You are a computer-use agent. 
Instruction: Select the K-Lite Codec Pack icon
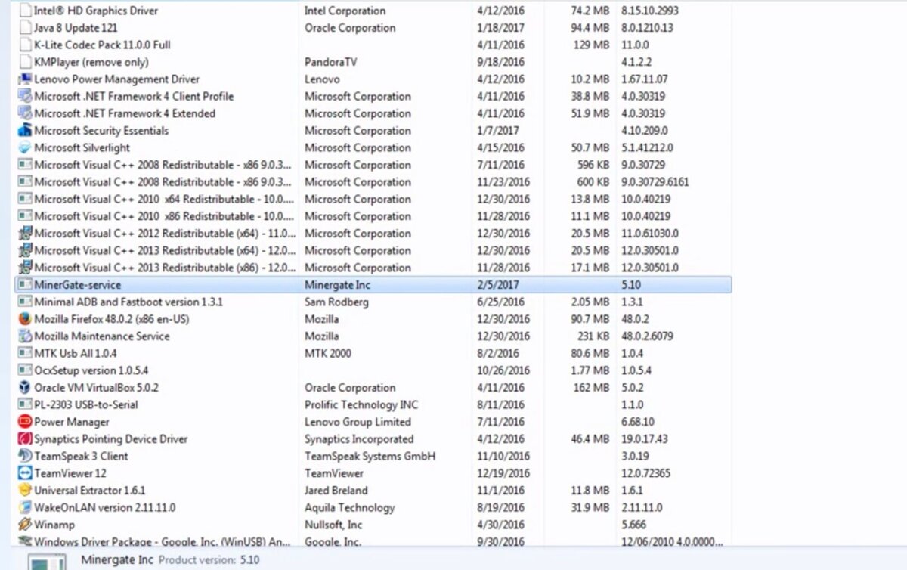tap(25, 45)
